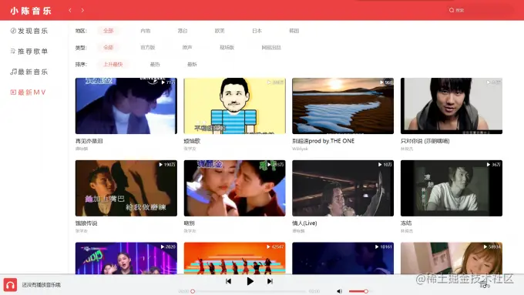Click the 小陈音乐 app logo
This screenshot has height=295, width=524.
tap(31, 11)
